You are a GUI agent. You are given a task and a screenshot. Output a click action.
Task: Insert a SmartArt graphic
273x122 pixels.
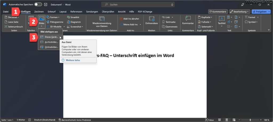click(x=73, y=17)
